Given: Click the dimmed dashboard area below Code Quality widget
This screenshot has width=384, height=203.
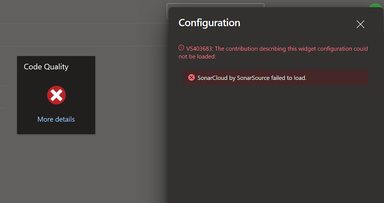Looking at the screenshot, I should click(75, 169).
